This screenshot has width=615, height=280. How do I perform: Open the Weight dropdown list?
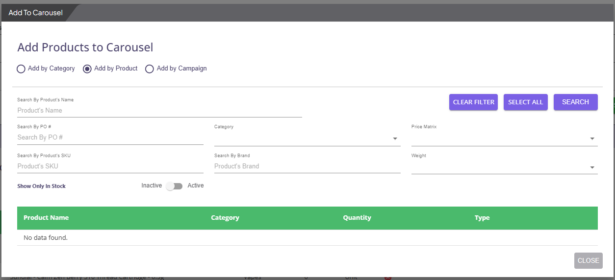coord(504,167)
